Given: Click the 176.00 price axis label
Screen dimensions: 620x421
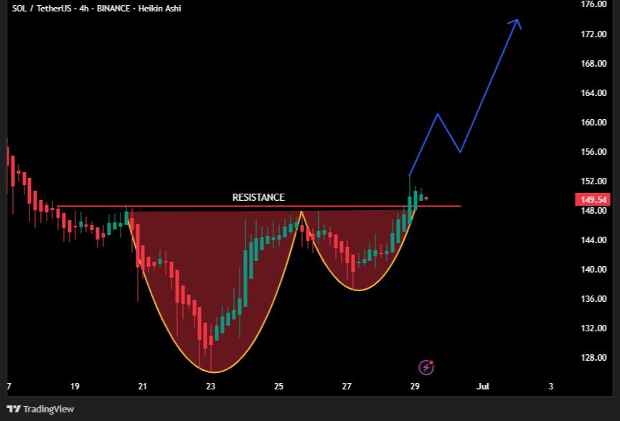Looking at the screenshot, I should (593, 4).
